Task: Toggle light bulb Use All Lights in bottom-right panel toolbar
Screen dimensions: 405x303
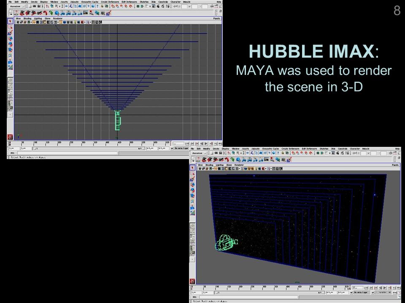Action: coord(256,168)
